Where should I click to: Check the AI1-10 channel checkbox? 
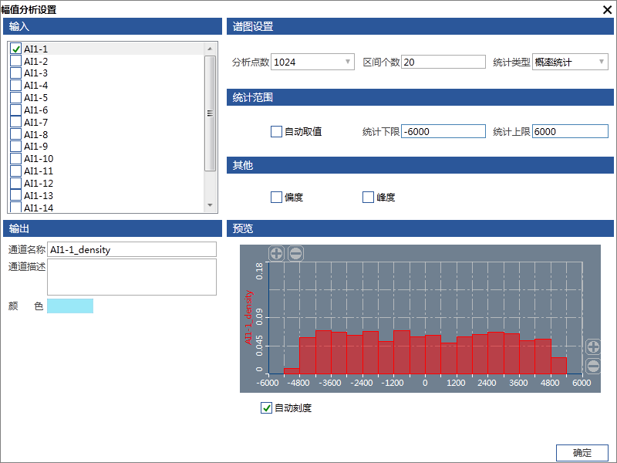pyautogui.click(x=15, y=159)
